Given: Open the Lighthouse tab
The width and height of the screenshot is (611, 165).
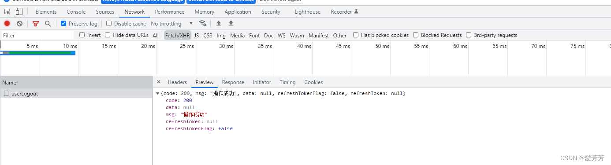Looking at the screenshot, I should pyautogui.click(x=308, y=12).
